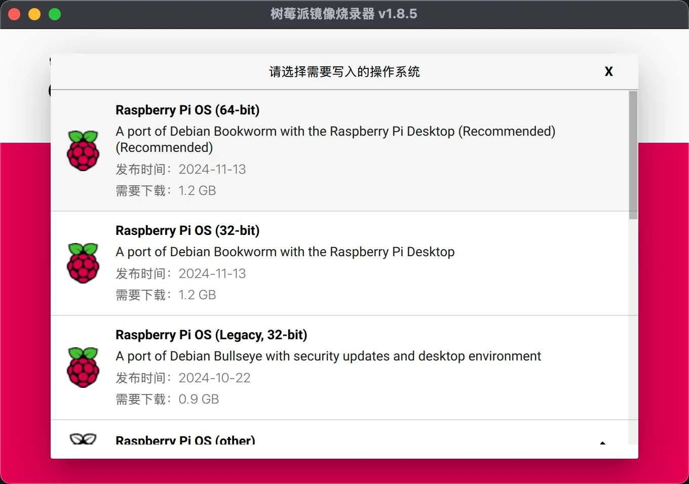This screenshot has height=484, width=689.
Task: Click the Raspberry Pi OS (64-bit) raspberry logo
Action: pos(83,151)
